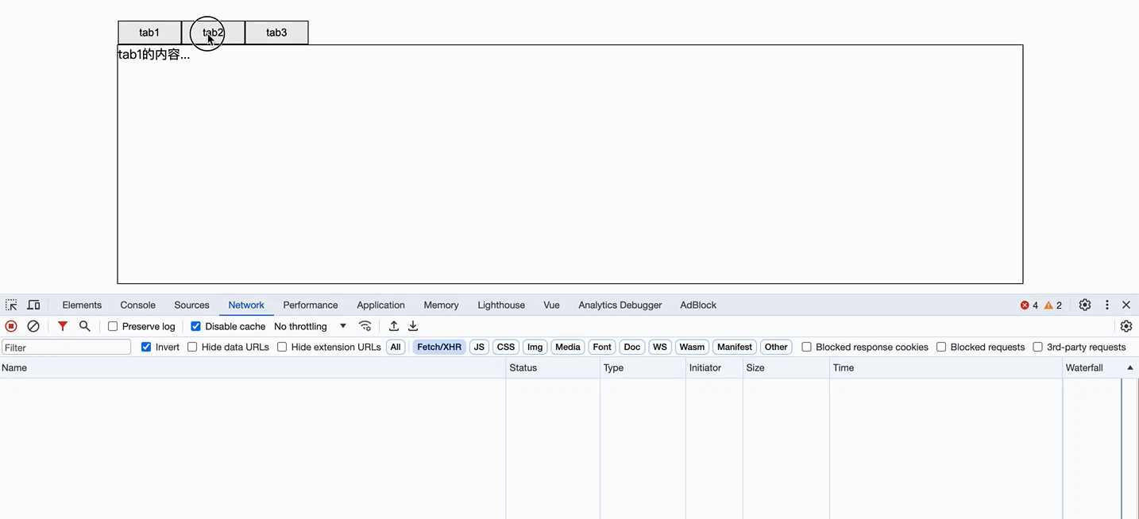Filter requests by Wasm
Viewport: 1139px width, 519px height.
(x=692, y=347)
